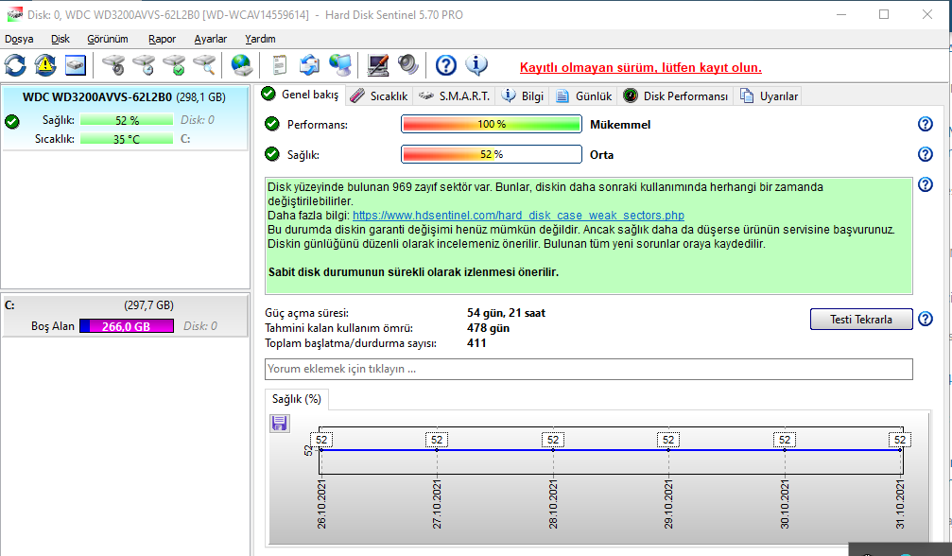Screen dimensions: 952x556
Task: Click the Sağlık 52 % gradient bar in overview
Action: 492,154
